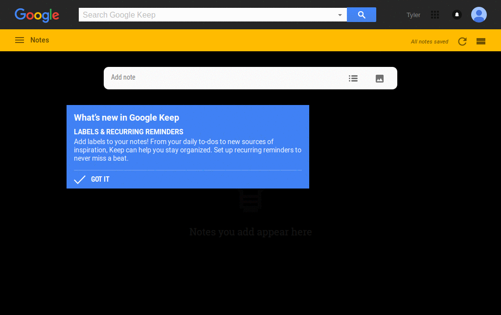The image size is (501, 315).
Task: Click the Notes you add appear here text
Action: (x=250, y=232)
